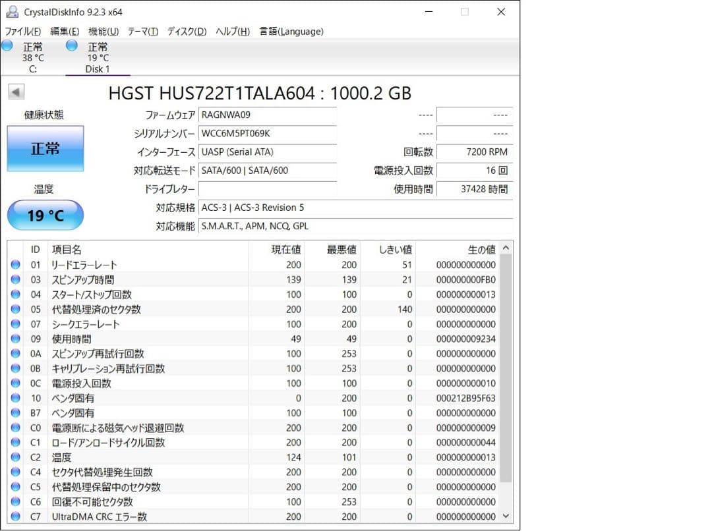
Task: Click the threshold value 140
Action: [405, 310]
